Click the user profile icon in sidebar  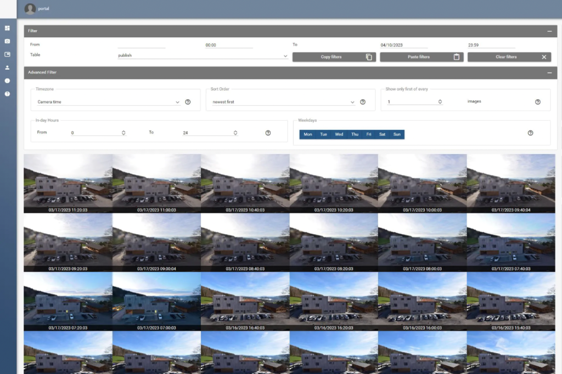coord(7,67)
